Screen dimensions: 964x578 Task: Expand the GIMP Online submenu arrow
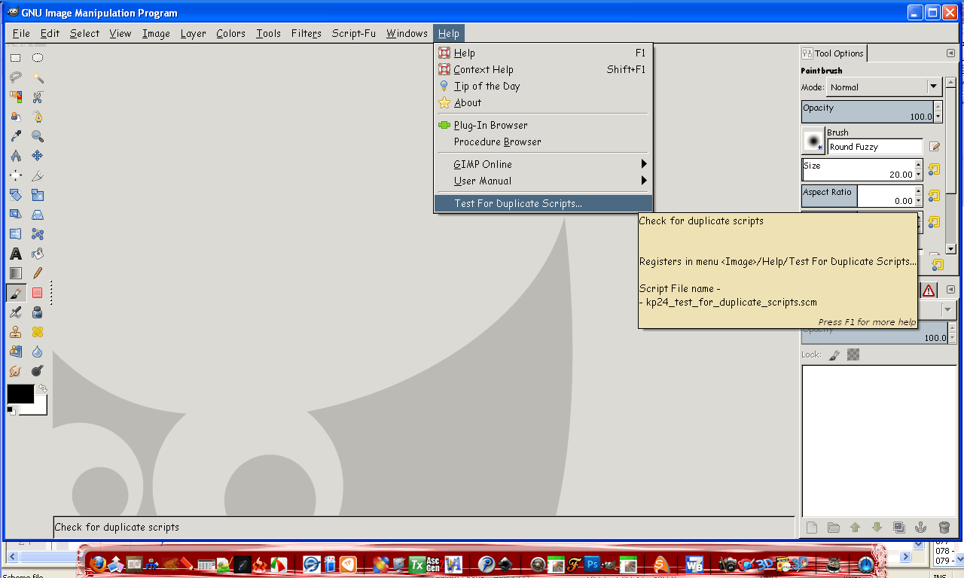tap(644, 164)
